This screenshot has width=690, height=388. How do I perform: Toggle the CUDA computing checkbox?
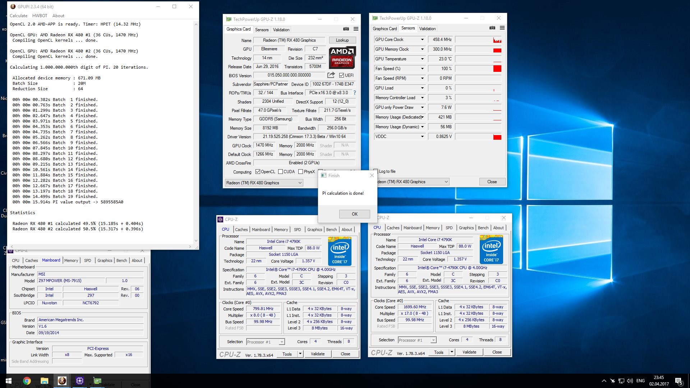pyautogui.click(x=280, y=172)
